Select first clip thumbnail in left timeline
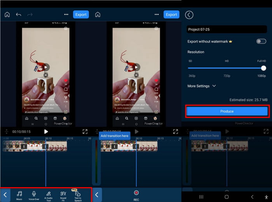272x202 pixels. pyautogui.click(x=13, y=146)
